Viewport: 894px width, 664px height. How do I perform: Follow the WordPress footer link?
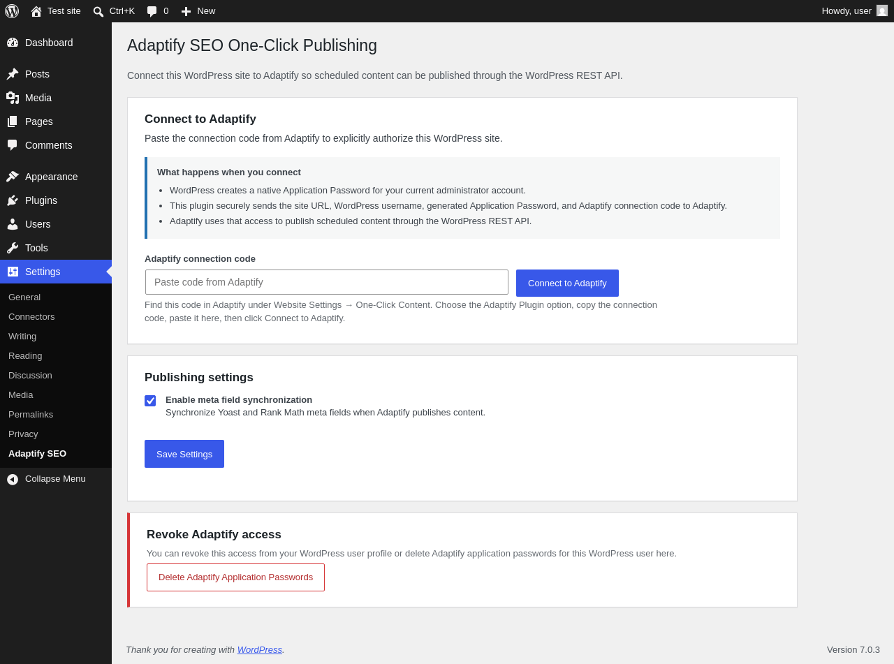(x=260, y=650)
